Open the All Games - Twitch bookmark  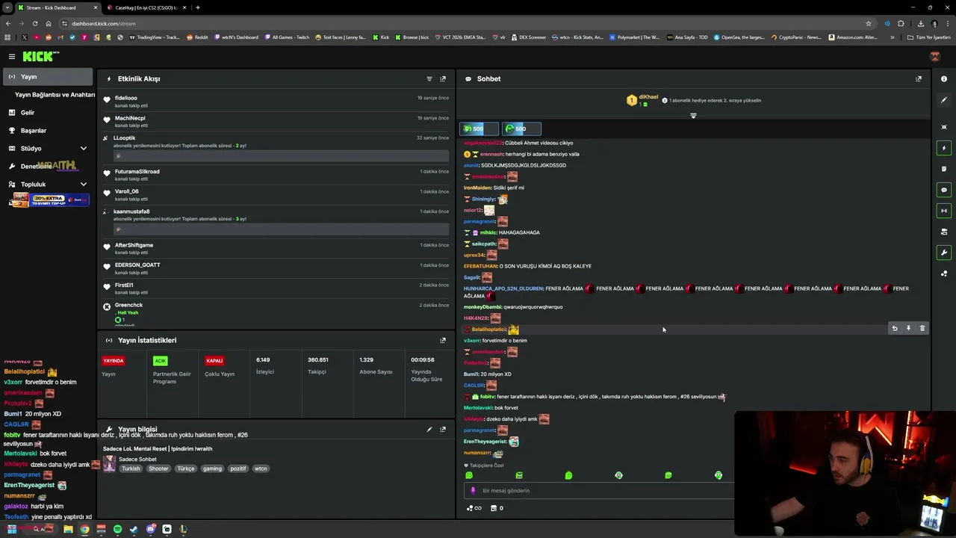click(x=287, y=37)
